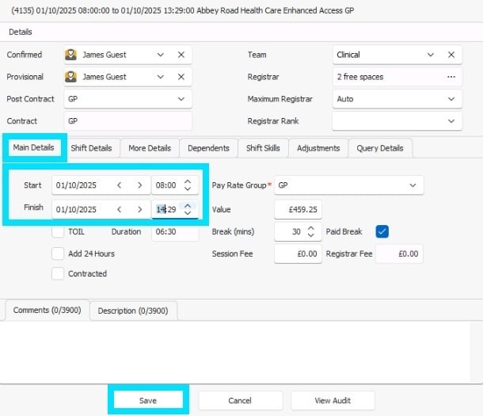
Task: Clear the Provisional user with X icon
Action: click(181, 77)
